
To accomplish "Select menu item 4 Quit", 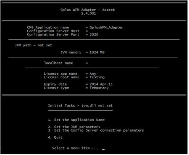I will (x=55, y=137).
